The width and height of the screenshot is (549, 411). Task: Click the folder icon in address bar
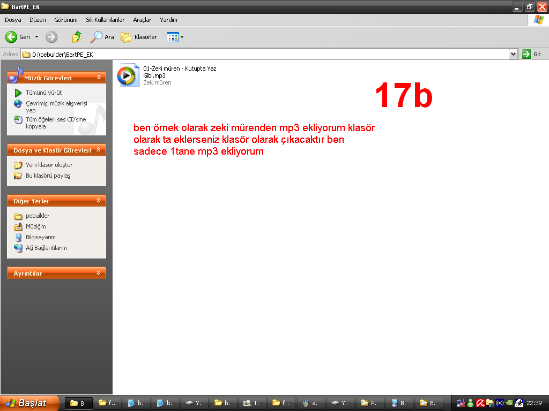pos(26,54)
